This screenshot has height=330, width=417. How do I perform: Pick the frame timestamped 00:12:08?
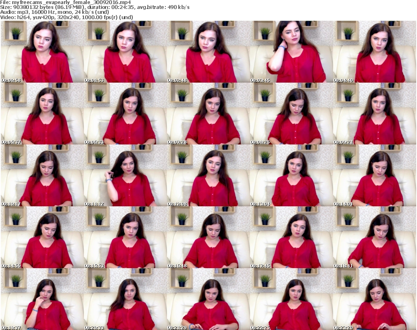pyautogui.click(x=208, y=175)
